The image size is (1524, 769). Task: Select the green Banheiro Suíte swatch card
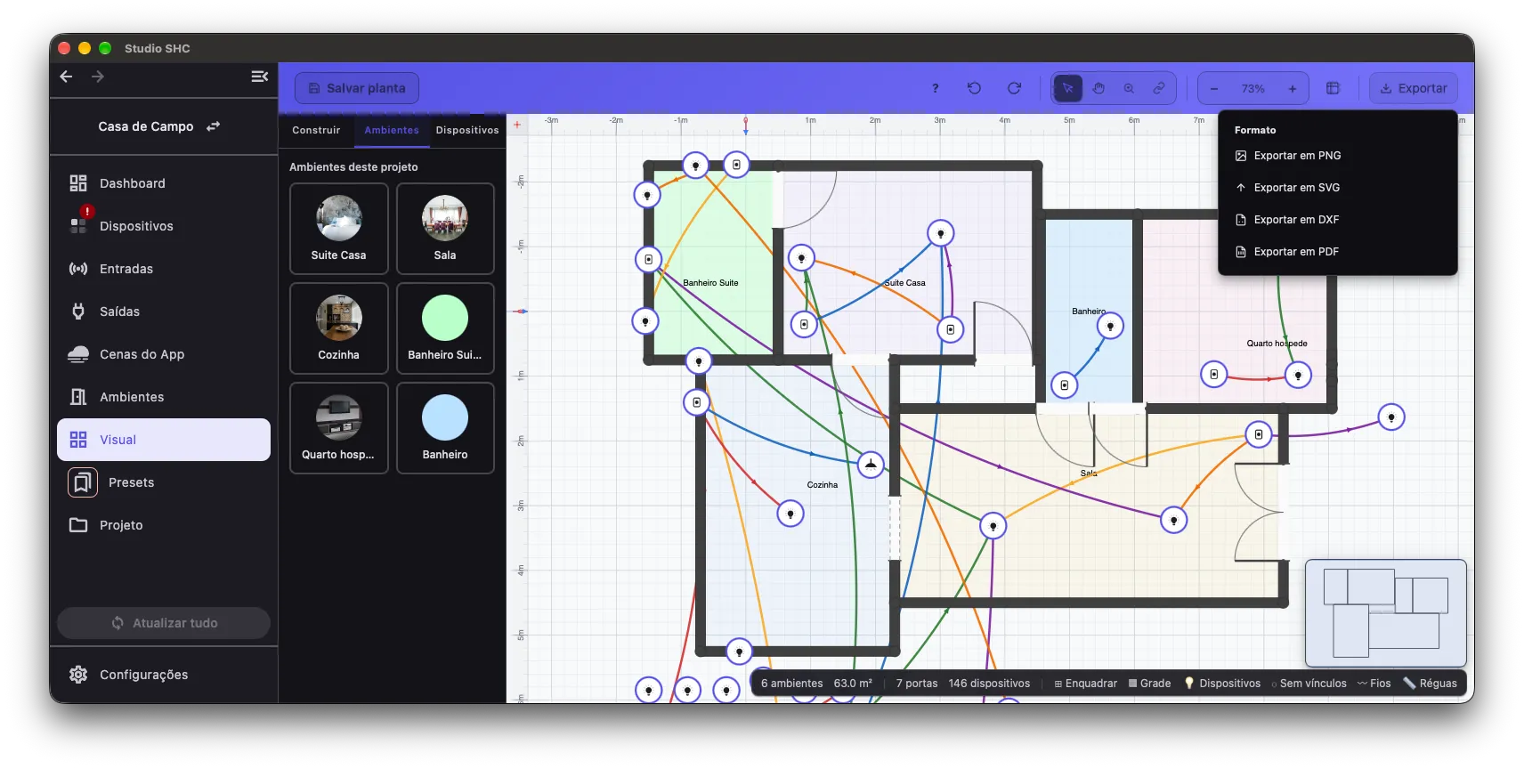coord(445,328)
